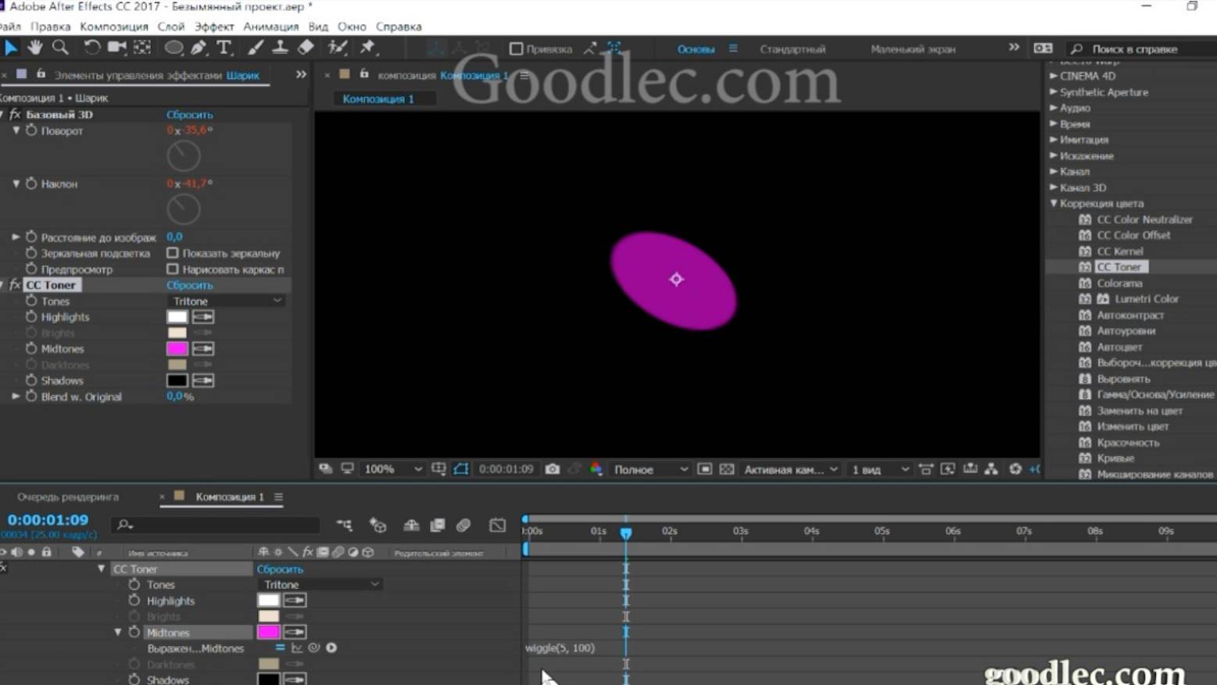Switch to the Стандартный workspace
This screenshot has height=685, width=1217.
click(x=793, y=48)
